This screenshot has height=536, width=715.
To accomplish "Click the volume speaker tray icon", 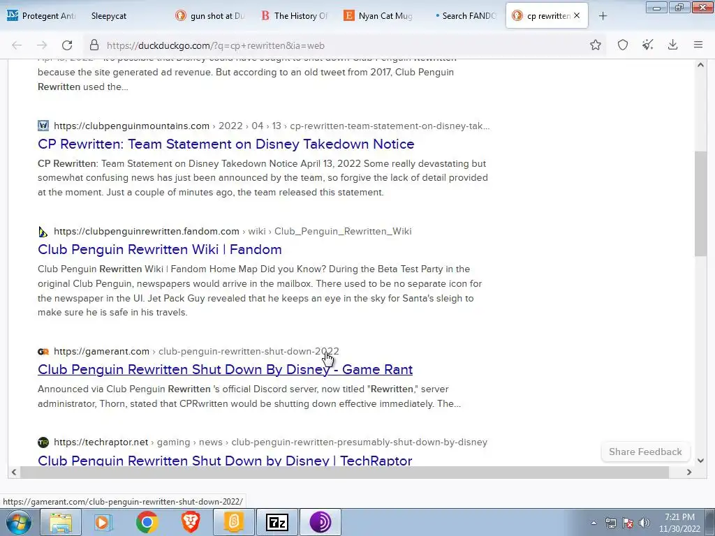I will pos(644,523).
